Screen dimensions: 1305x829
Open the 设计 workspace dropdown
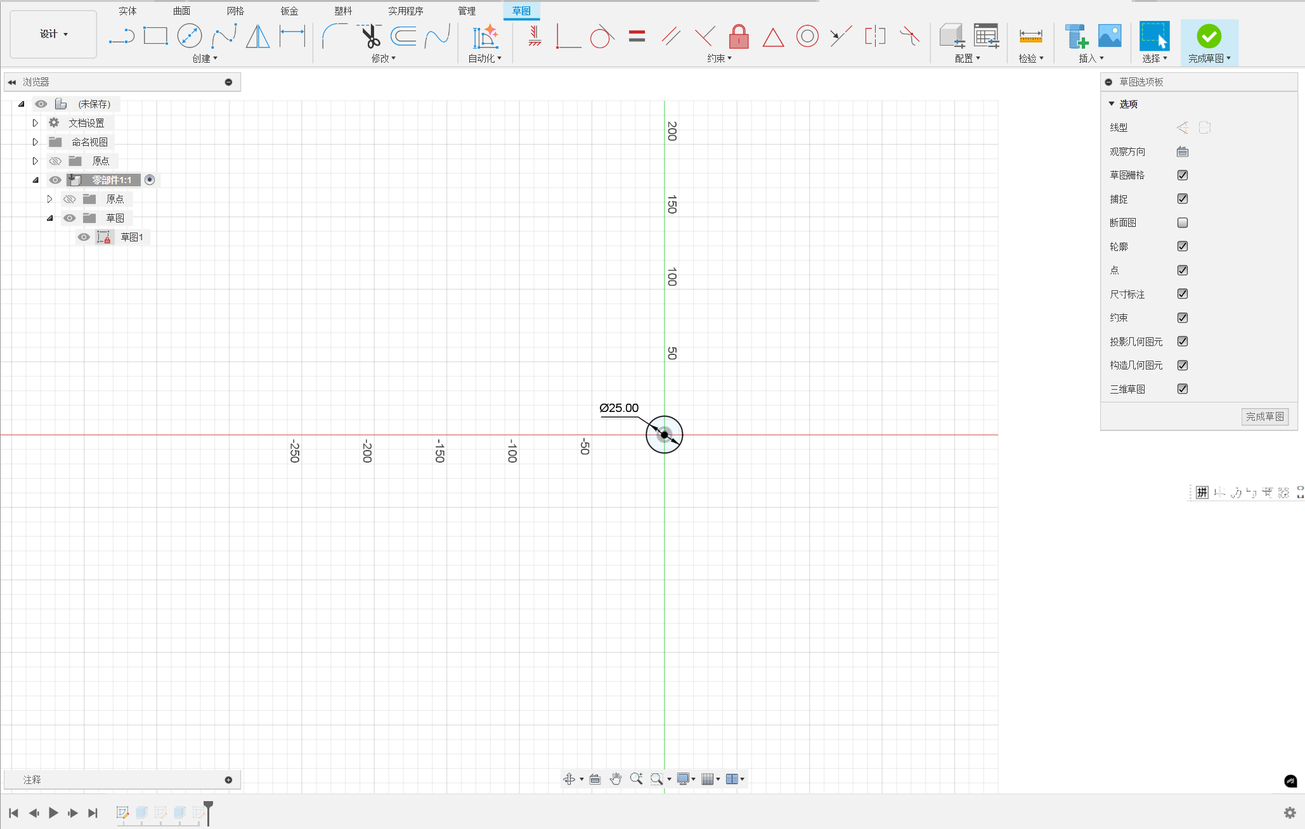(53, 34)
